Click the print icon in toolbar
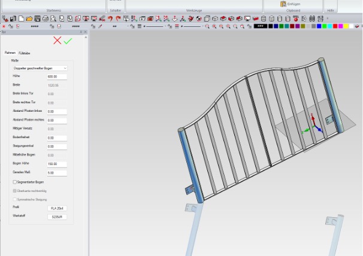The height and width of the screenshot is (256, 363). (x=46, y=19)
